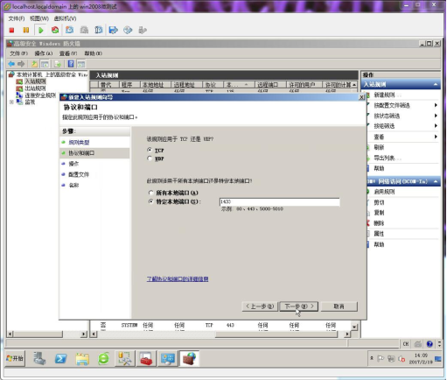The height and width of the screenshot is (380, 447).
Task: Click the yellow pause VM button
Action: pos(26,30)
